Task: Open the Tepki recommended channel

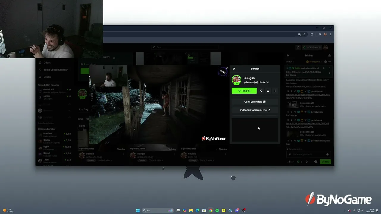Action: [x=54, y=160]
